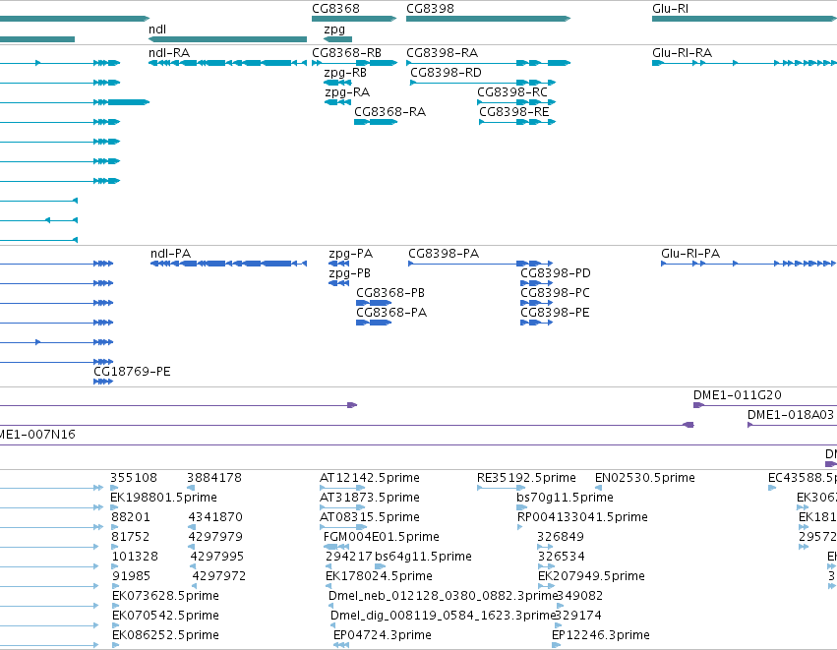The height and width of the screenshot is (650, 837).
Task: Select the 4341870 feature label
Action: click(x=215, y=517)
